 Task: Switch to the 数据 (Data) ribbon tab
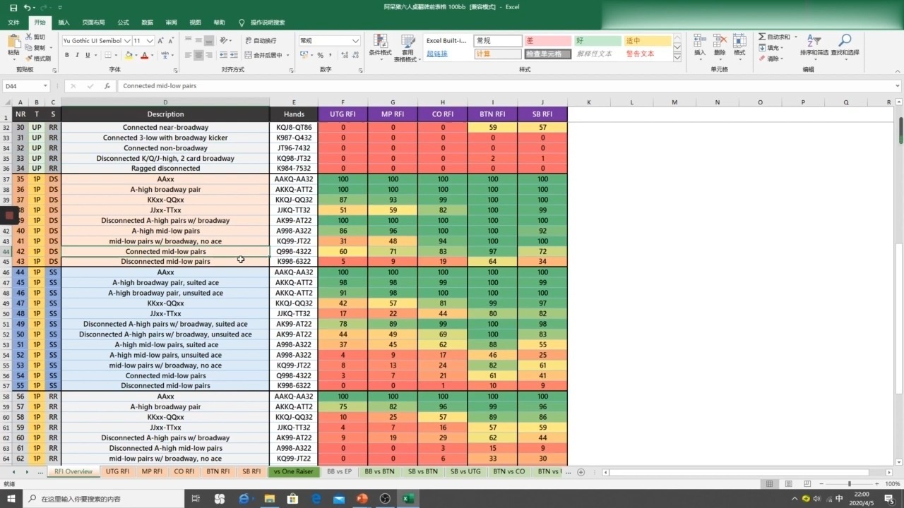(147, 23)
